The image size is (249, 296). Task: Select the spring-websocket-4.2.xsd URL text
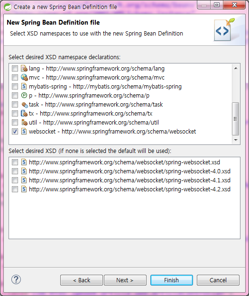pyautogui.click(x=129, y=189)
